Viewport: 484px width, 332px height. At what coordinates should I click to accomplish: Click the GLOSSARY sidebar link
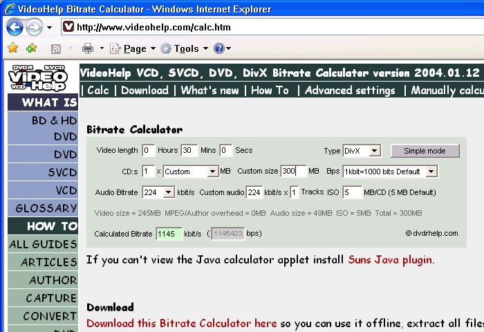pos(43,208)
